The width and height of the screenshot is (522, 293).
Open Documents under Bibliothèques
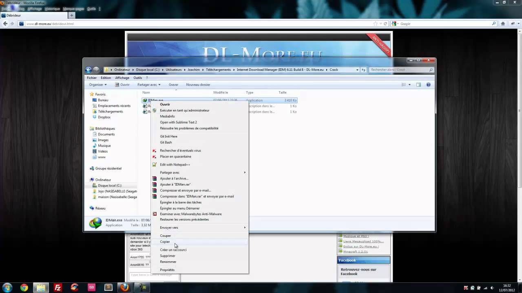(106, 134)
